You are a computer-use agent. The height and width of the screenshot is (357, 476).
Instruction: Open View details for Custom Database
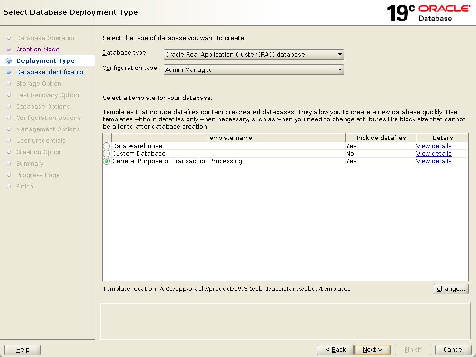click(434, 154)
